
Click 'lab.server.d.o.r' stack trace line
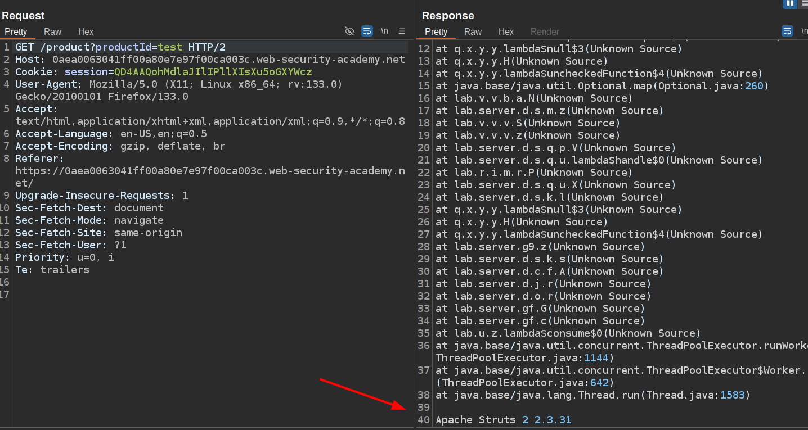click(544, 296)
